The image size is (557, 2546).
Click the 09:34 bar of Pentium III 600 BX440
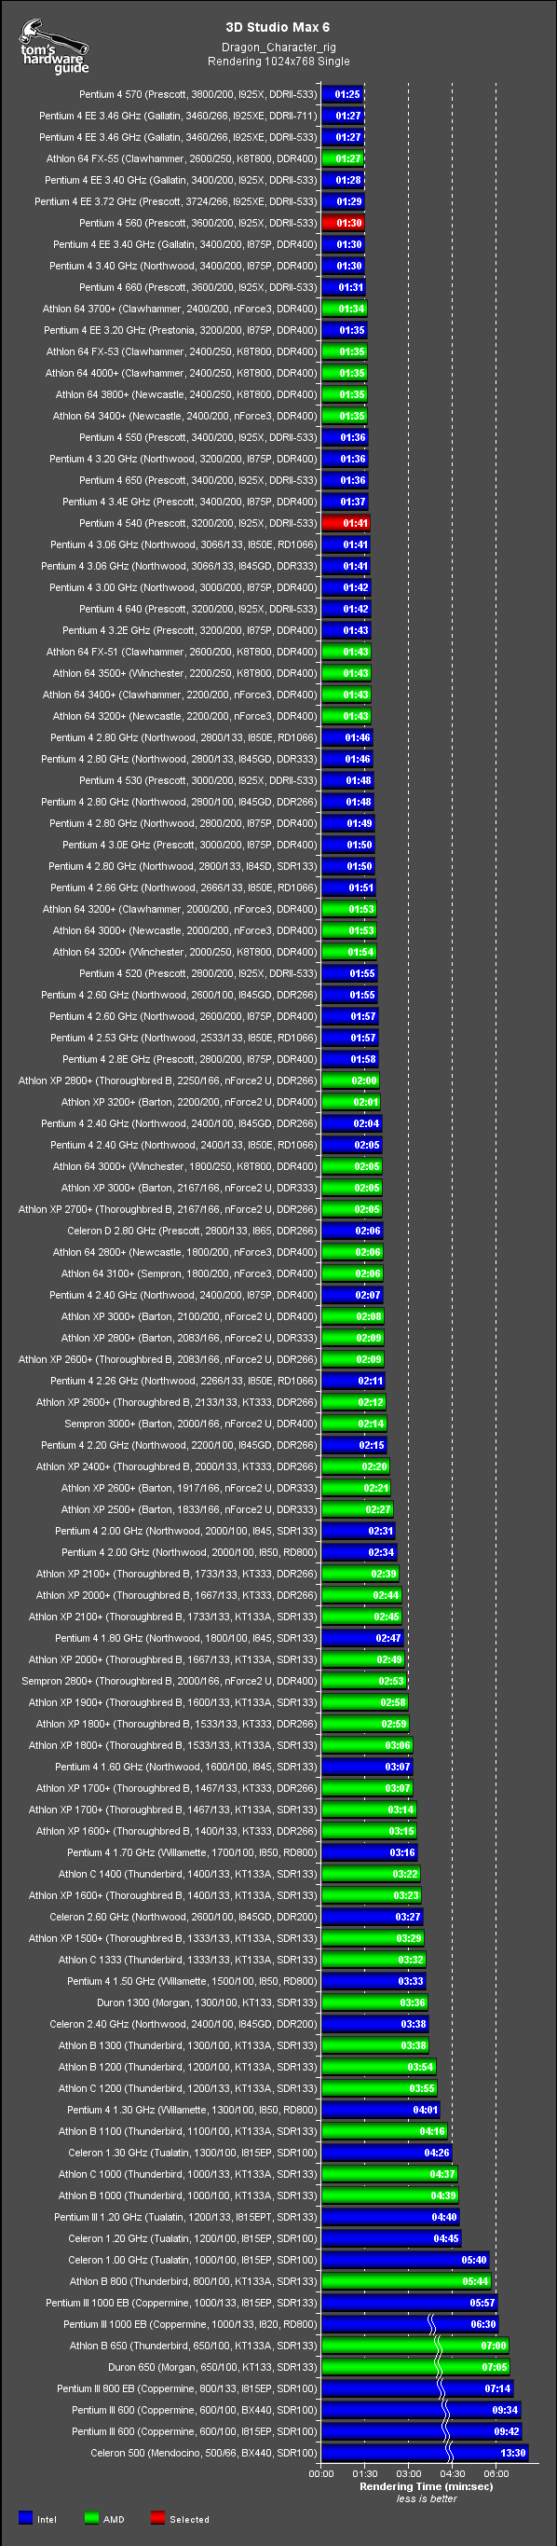pyautogui.click(x=422, y=2411)
